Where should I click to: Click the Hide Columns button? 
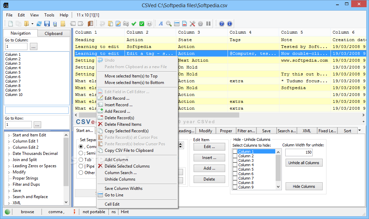pos(304,186)
